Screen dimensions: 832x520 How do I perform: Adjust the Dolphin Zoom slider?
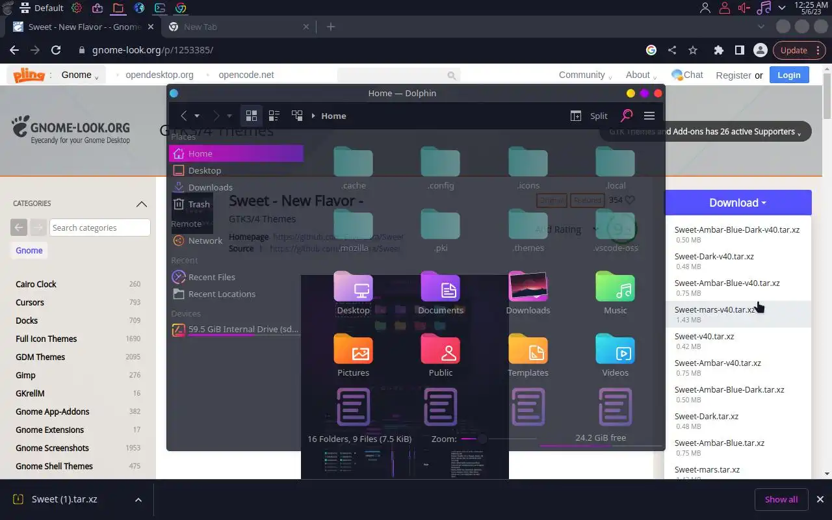499,439
